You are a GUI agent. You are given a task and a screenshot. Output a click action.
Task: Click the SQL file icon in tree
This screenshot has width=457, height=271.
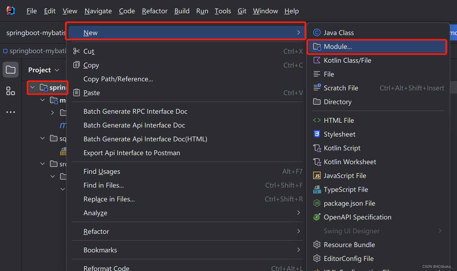(x=63, y=151)
